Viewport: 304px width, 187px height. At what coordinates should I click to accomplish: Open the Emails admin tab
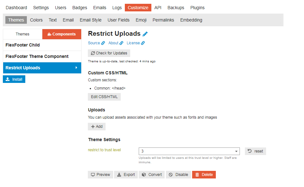(x=100, y=8)
